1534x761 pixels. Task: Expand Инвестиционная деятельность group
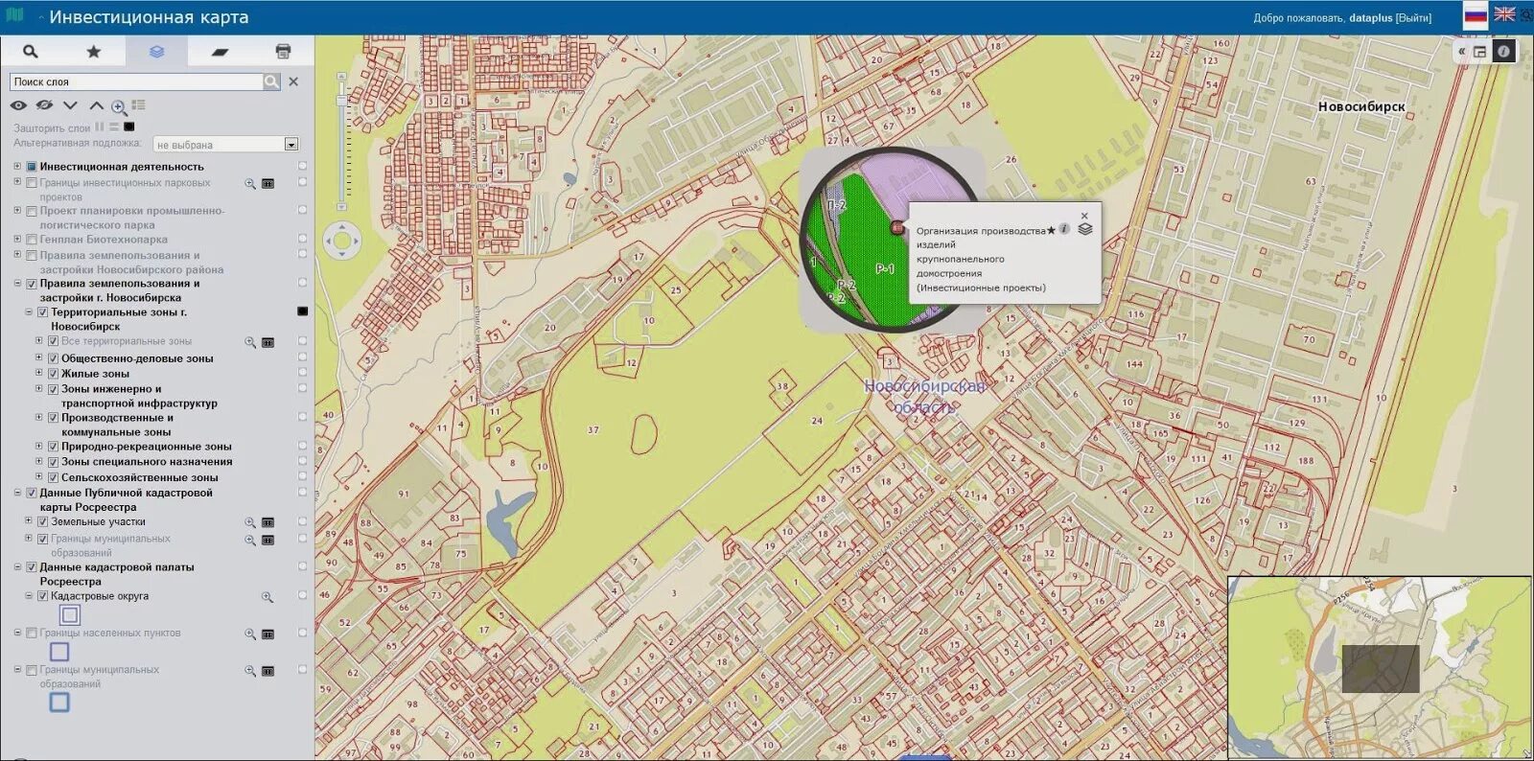(17, 166)
